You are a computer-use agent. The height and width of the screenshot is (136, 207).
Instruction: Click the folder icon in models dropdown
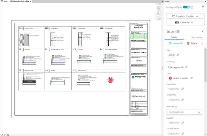pyautogui.click(x=174, y=16)
